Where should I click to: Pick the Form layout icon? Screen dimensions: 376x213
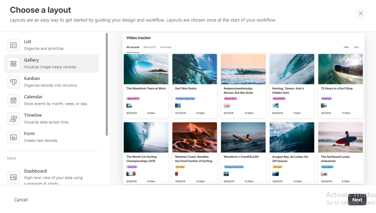(13, 137)
